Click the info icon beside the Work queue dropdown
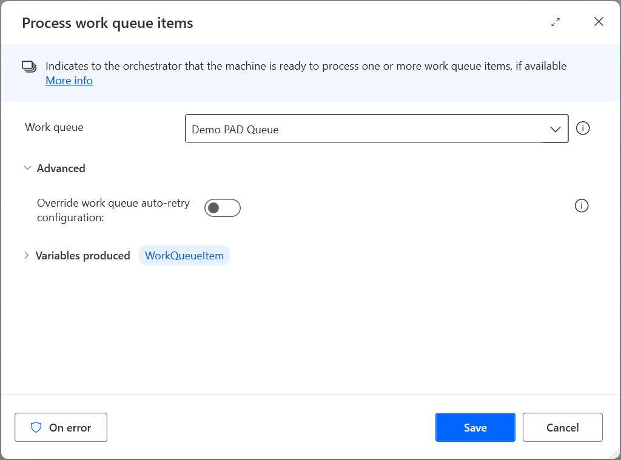The width and height of the screenshot is (621, 460). 583,128
